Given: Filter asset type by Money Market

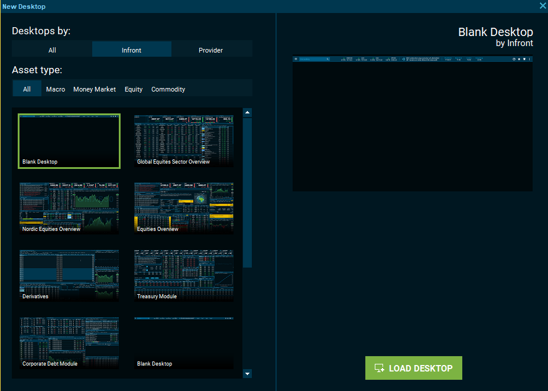Looking at the screenshot, I should pyautogui.click(x=95, y=89).
